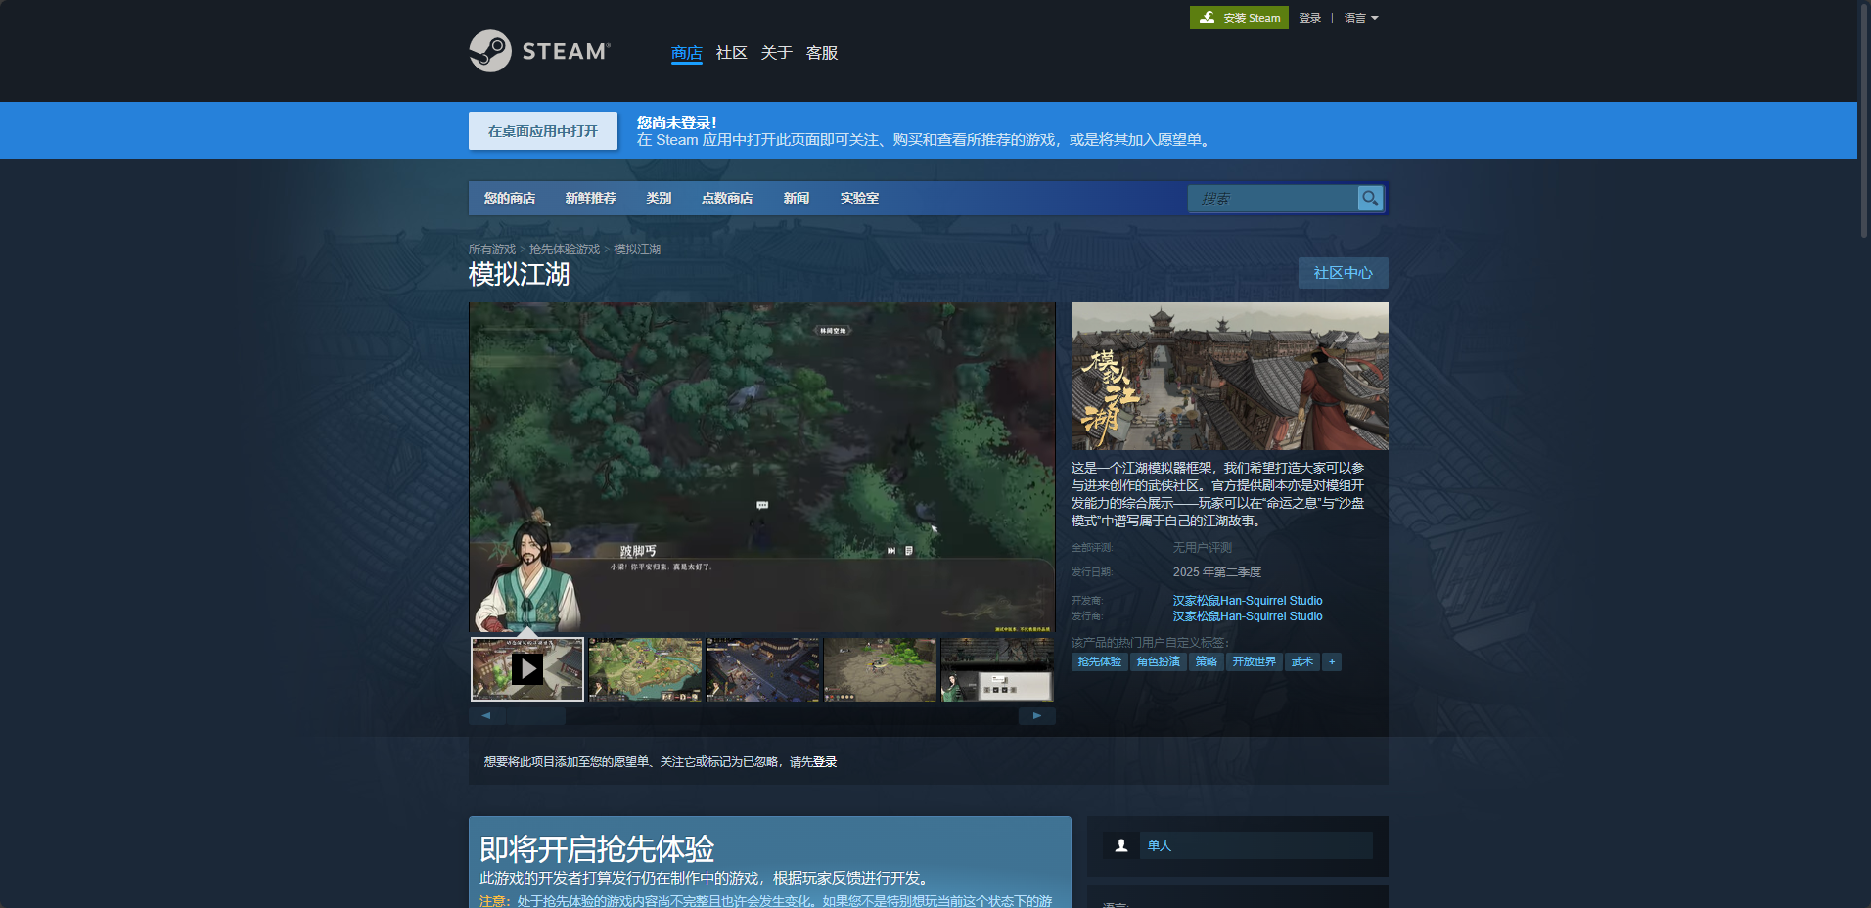Click the game header capsule image
Screen dimensions: 1871x908
[1229, 376]
